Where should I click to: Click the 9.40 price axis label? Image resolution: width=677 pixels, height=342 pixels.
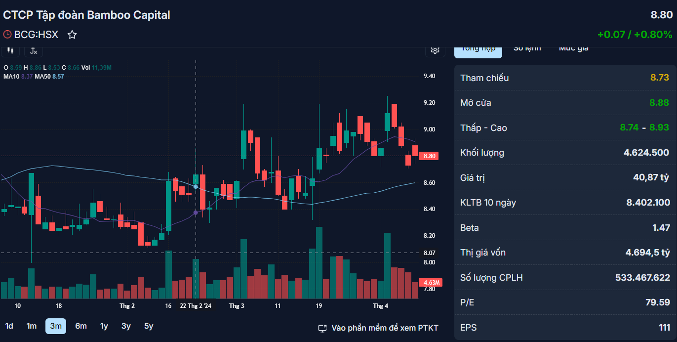[x=429, y=76]
